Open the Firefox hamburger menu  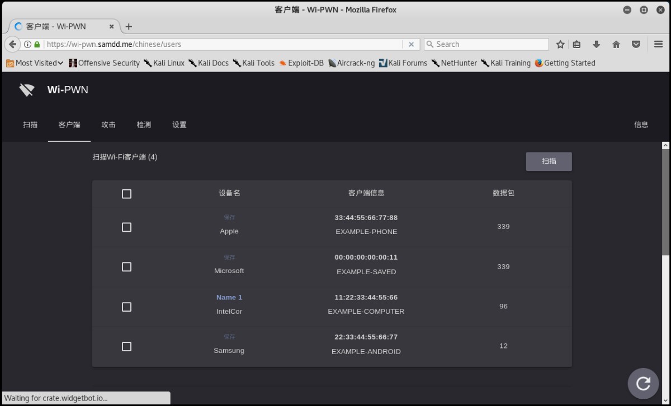point(658,44)
